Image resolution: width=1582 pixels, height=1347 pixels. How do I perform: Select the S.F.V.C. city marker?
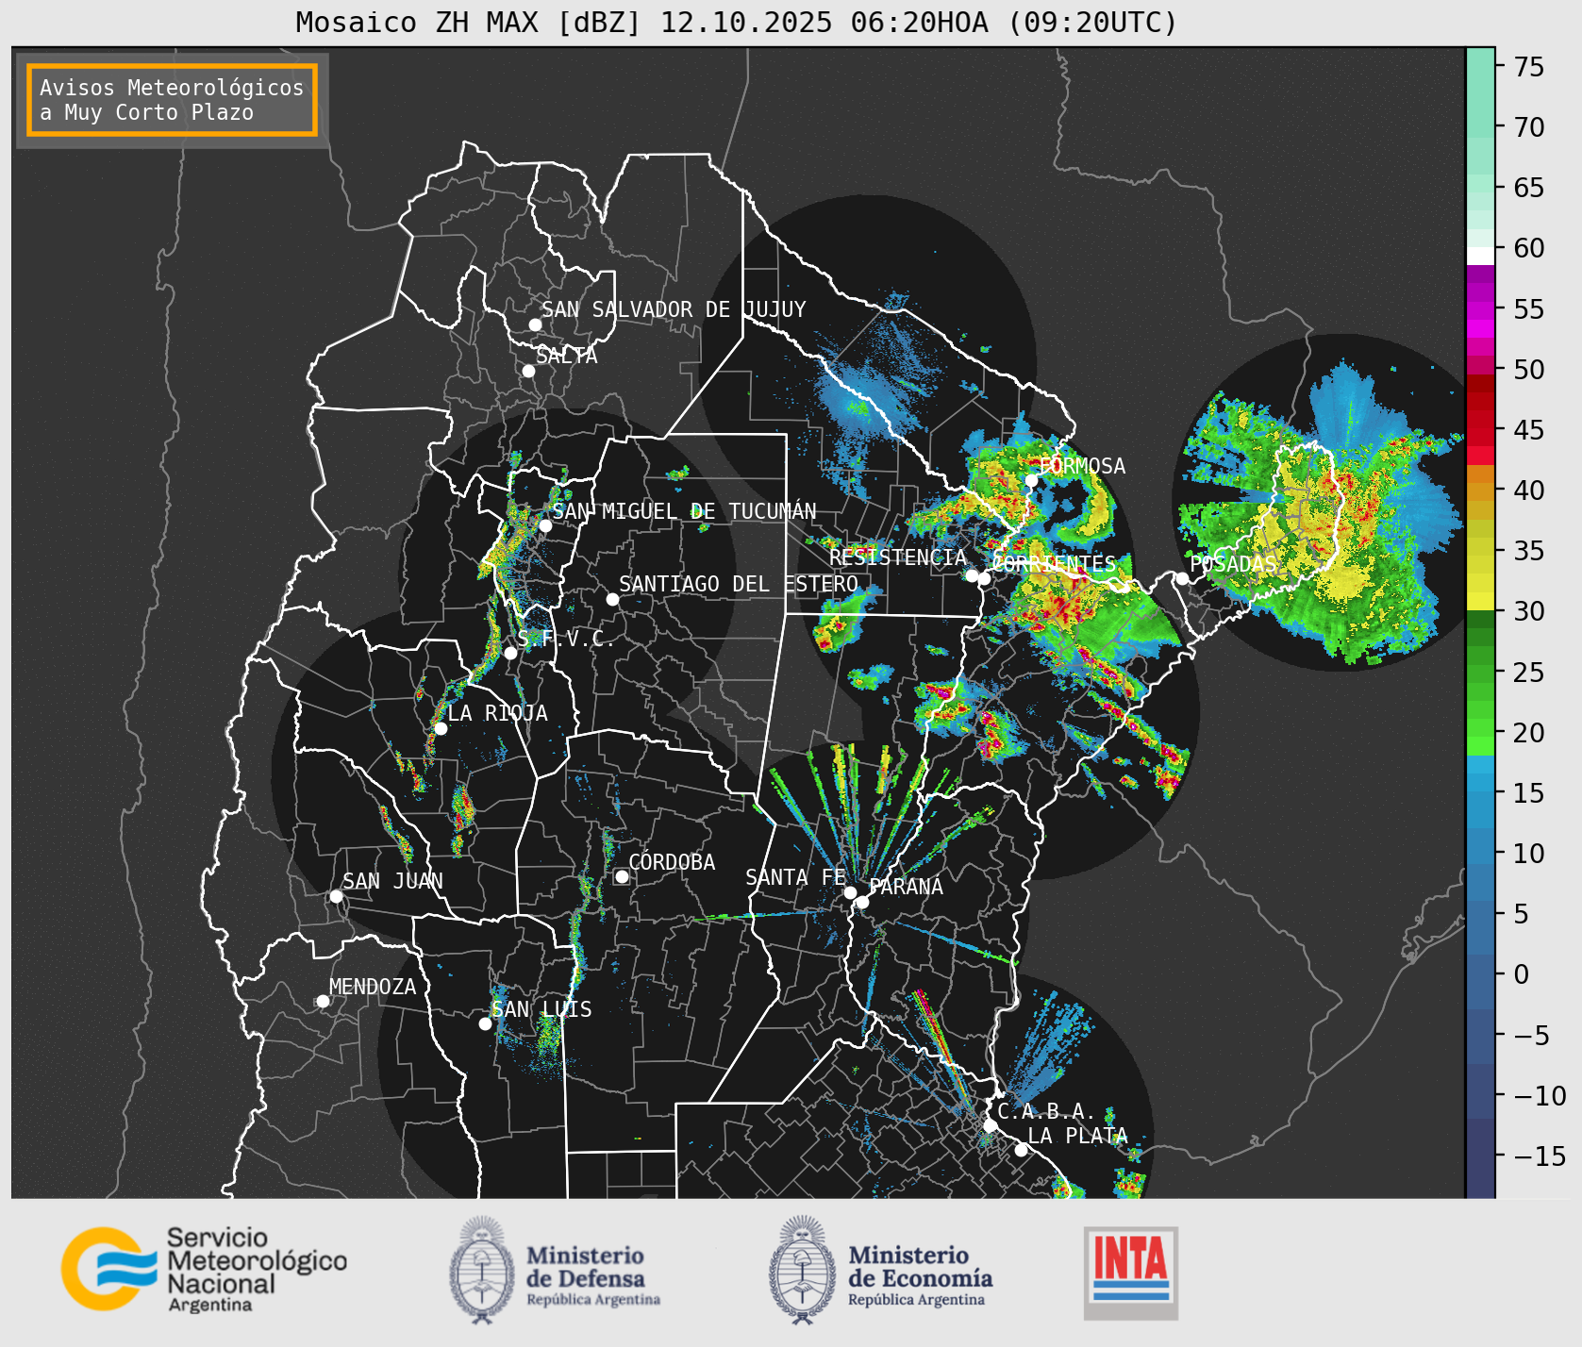(x=510, y=653)
